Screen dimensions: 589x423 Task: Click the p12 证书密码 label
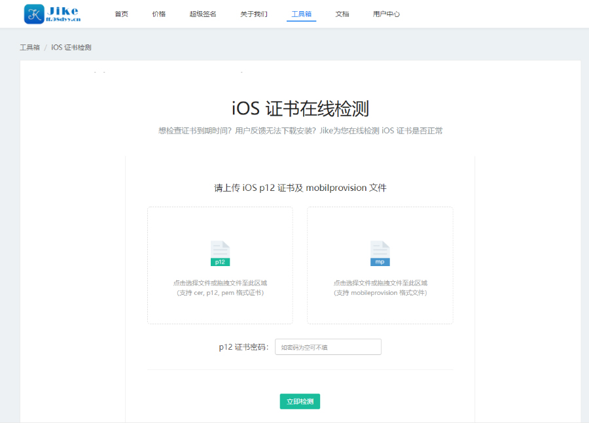(244, 347)
